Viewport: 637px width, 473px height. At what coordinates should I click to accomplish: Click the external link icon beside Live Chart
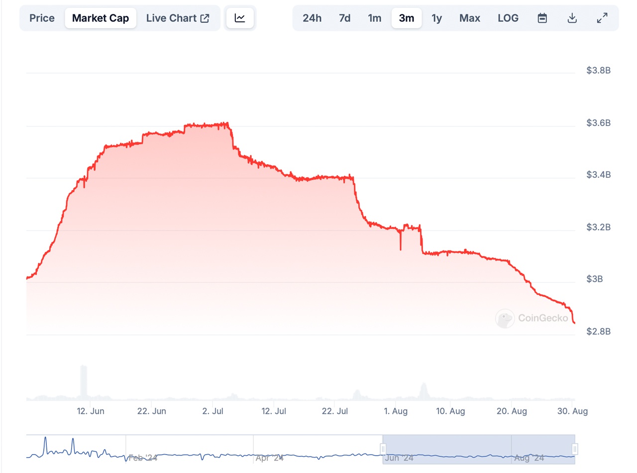[x=205, y=18]
